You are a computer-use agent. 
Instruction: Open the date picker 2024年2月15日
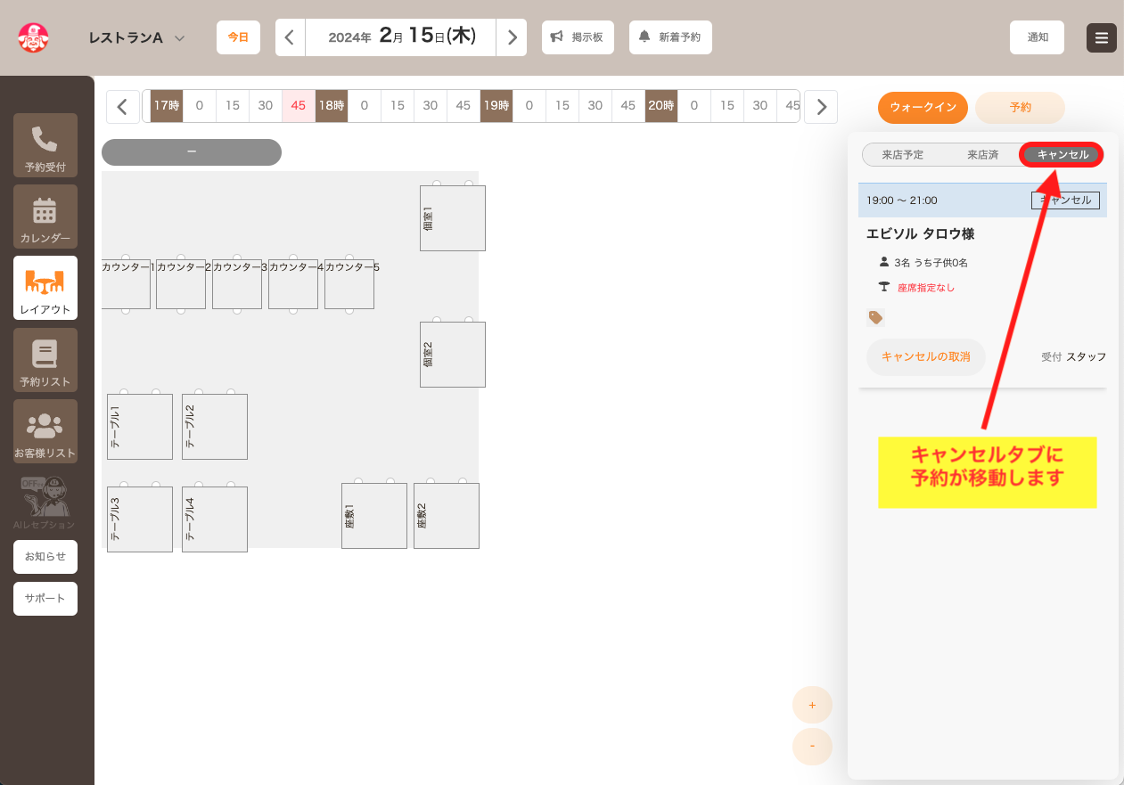pyautogui.click(x=401, y=37)
